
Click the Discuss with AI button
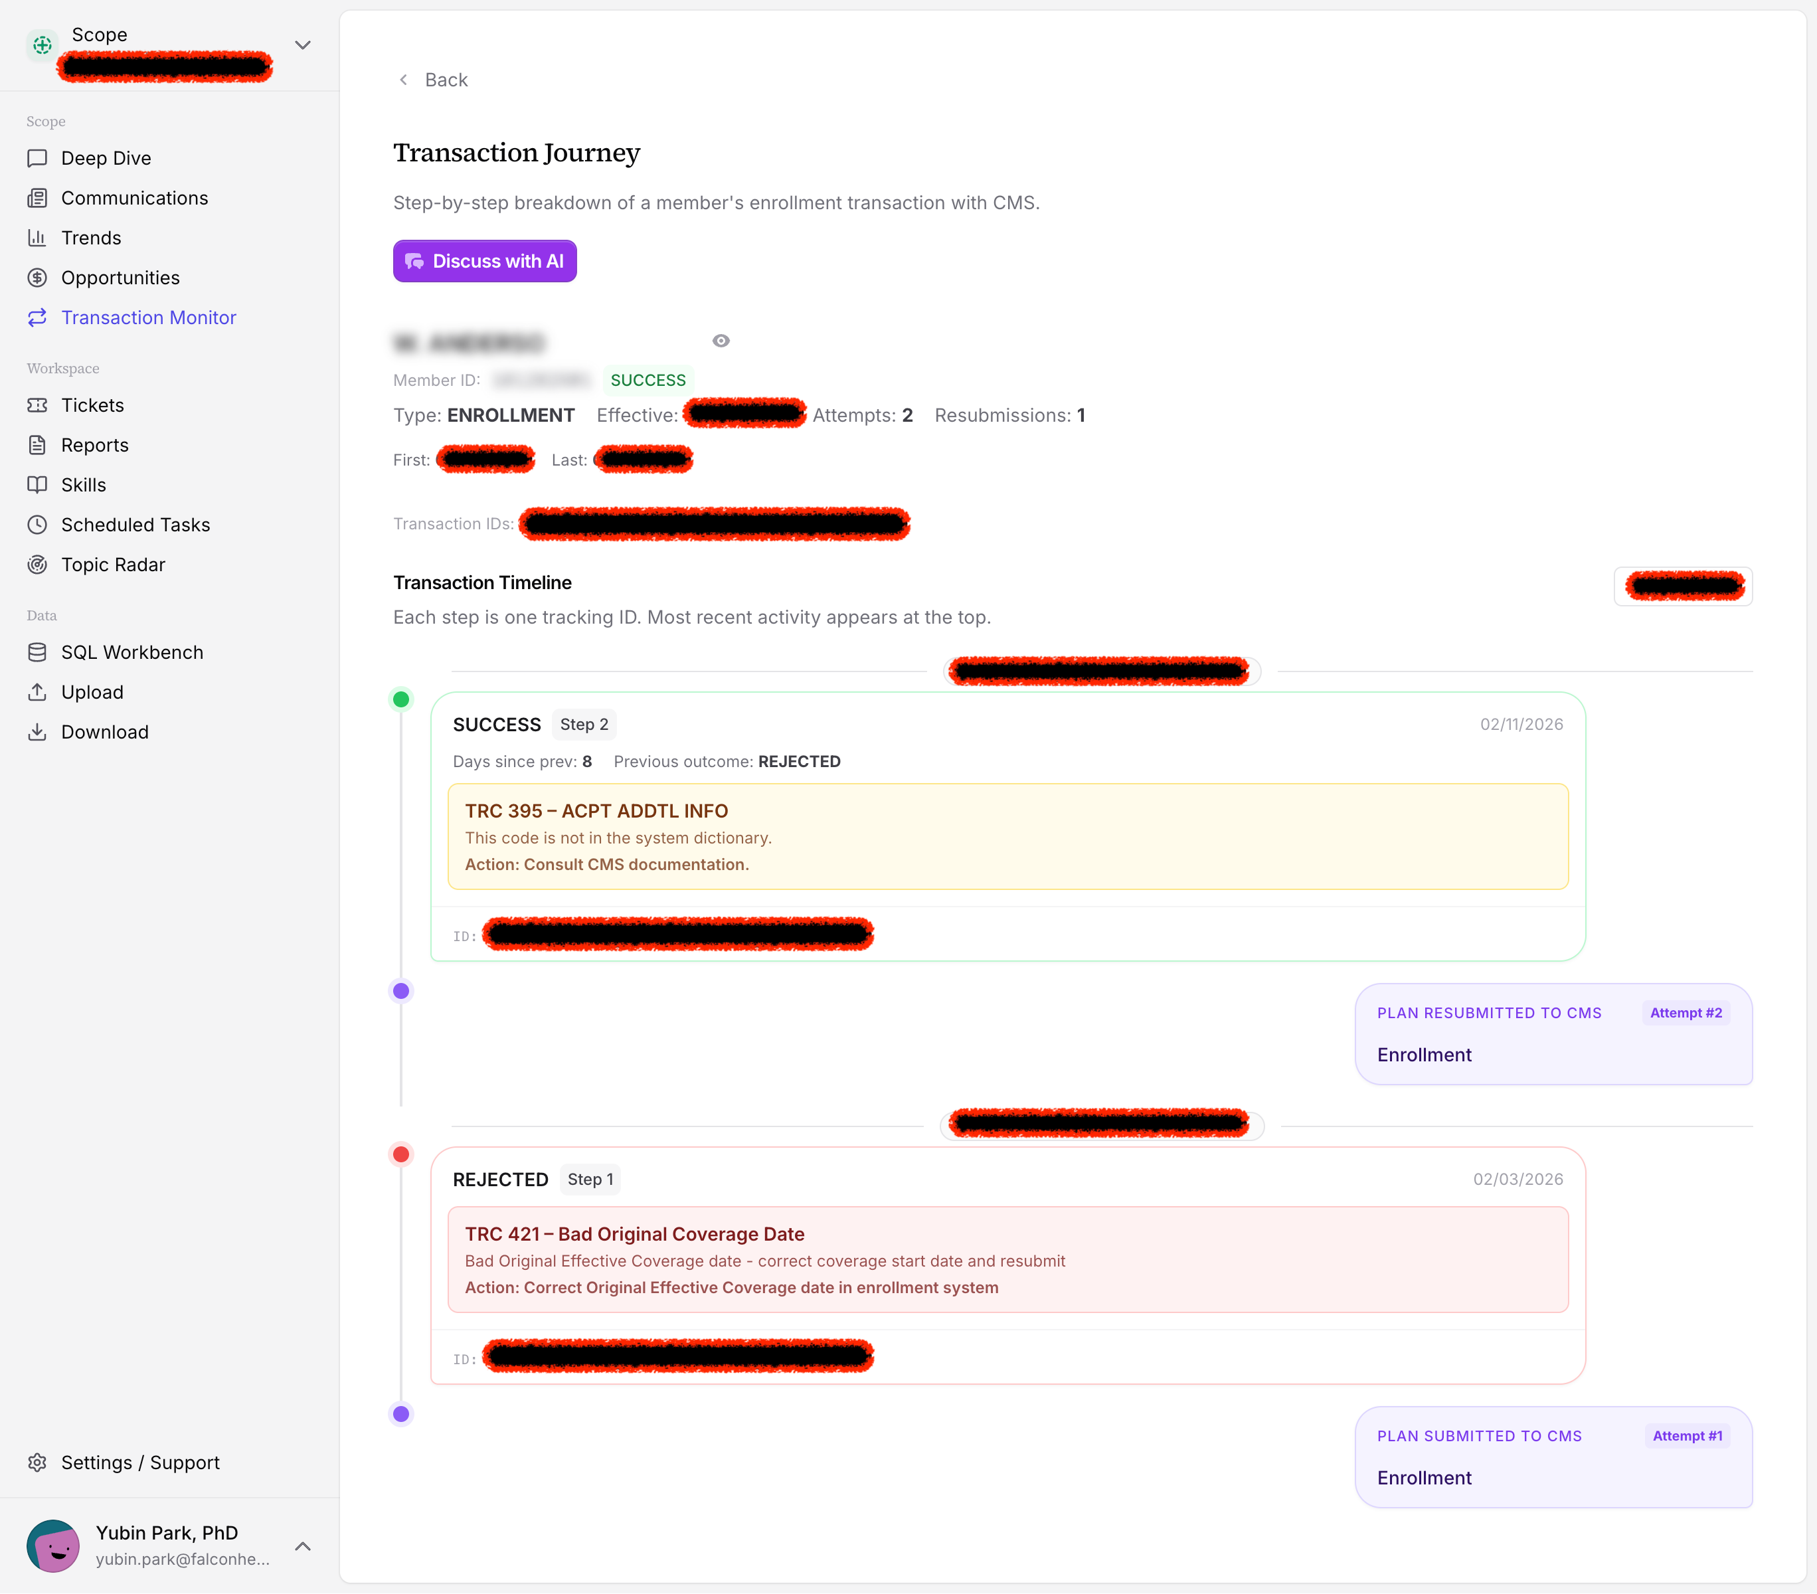[x=485, y=262]
